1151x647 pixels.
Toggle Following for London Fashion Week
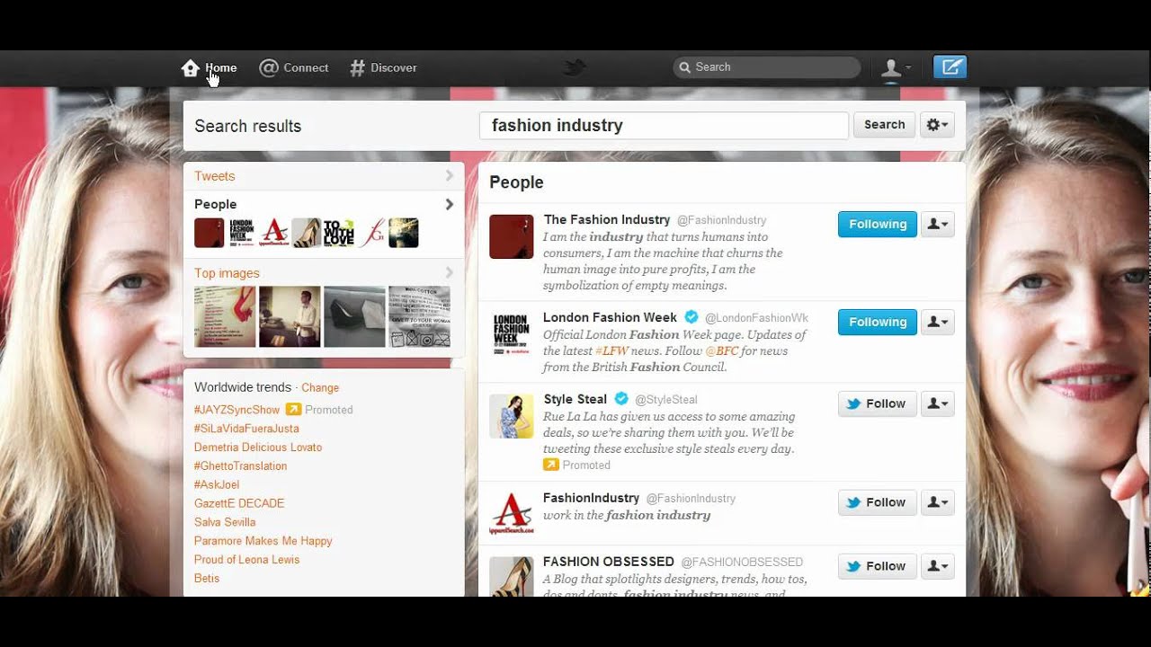tap(878, 323)
